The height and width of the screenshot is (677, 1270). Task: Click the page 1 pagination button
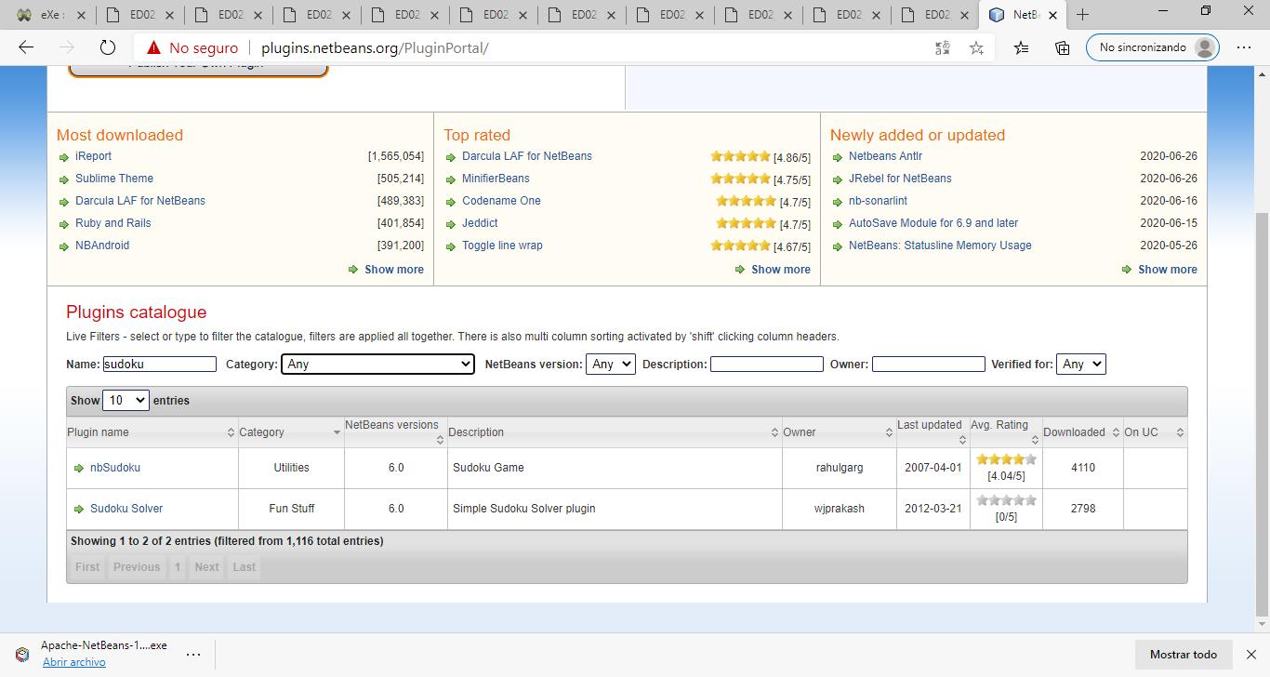[x=177, y=567]
